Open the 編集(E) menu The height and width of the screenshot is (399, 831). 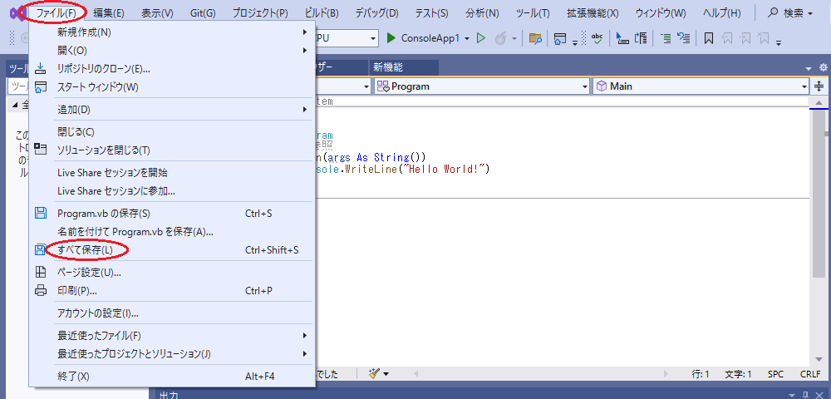click(109, 12)
